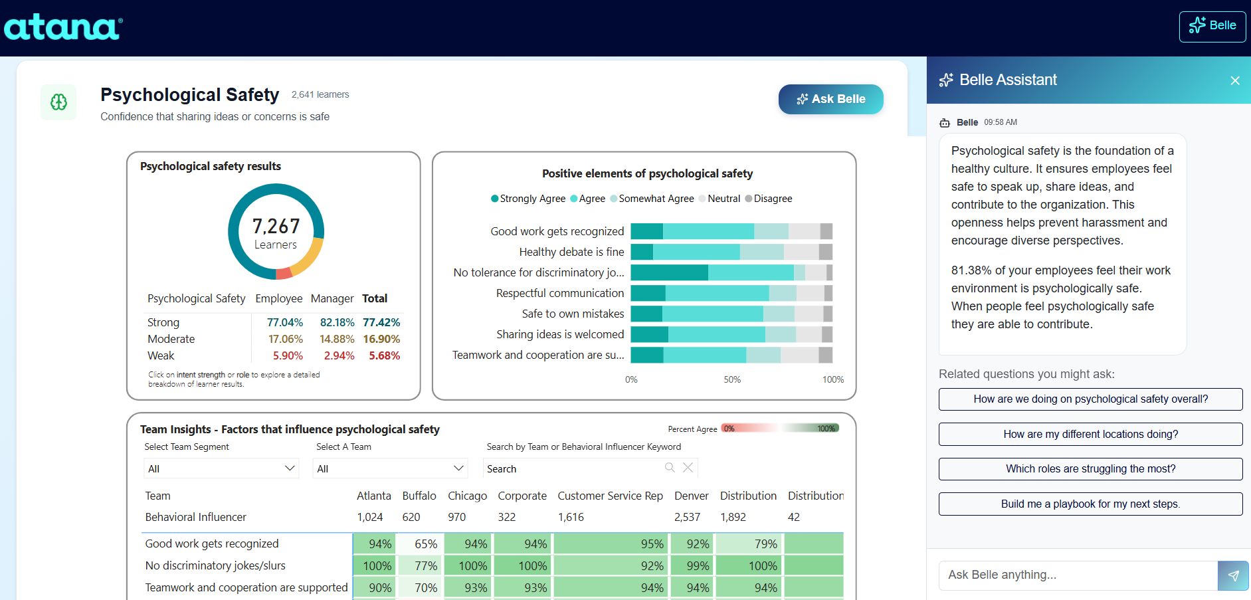Screen dimensions: 1251x600
Task: Close the Belle Assistant panel
Action: pyautogui.click(x=1234, y=80)
